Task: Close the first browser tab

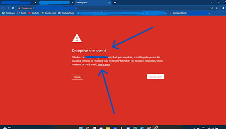Action: 36,3
